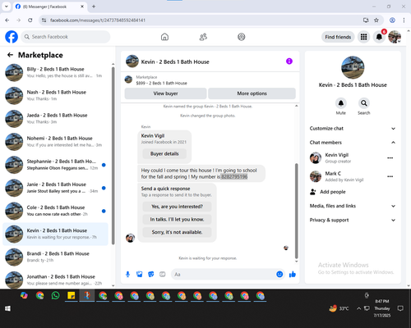Show hidden system tray icons
The width and height of the screenshot is (411, 328).
358,308
